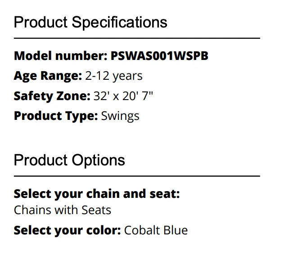Click the Swings product type value
The image size is (284, 256).
[120, 116]
